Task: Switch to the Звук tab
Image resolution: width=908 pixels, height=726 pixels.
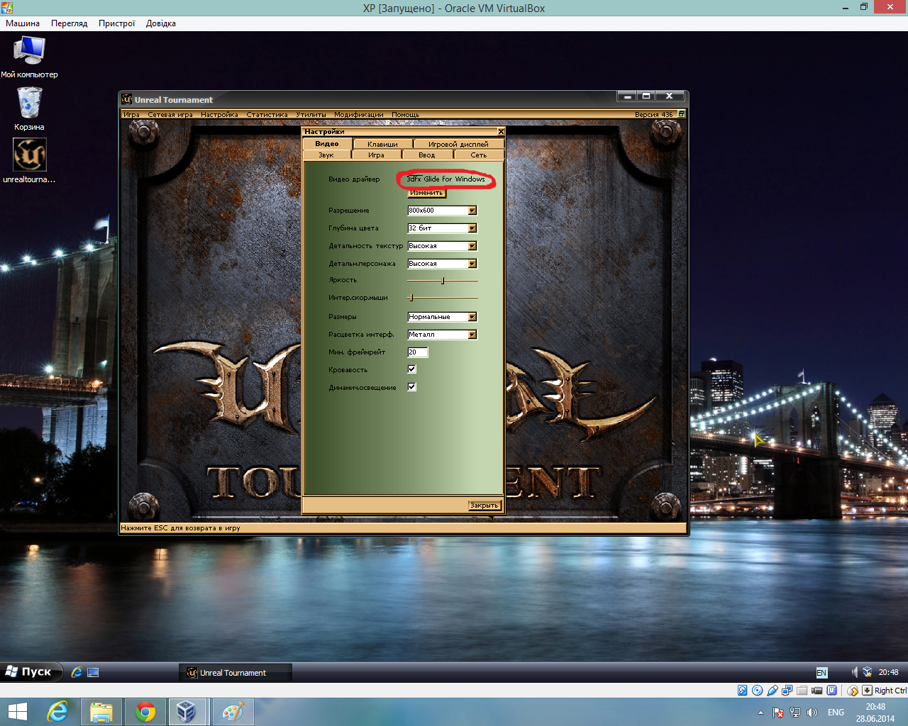Action: 326,155
